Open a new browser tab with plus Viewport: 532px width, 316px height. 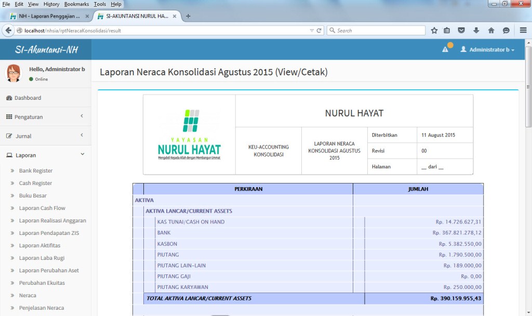pos(188,16)
